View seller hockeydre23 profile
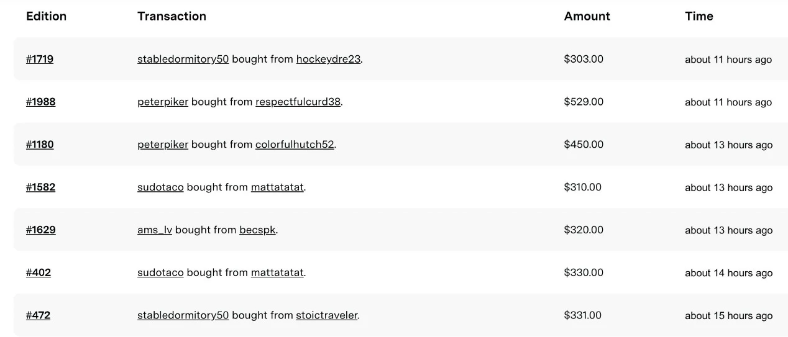788x337 pixels. [328, 59]
